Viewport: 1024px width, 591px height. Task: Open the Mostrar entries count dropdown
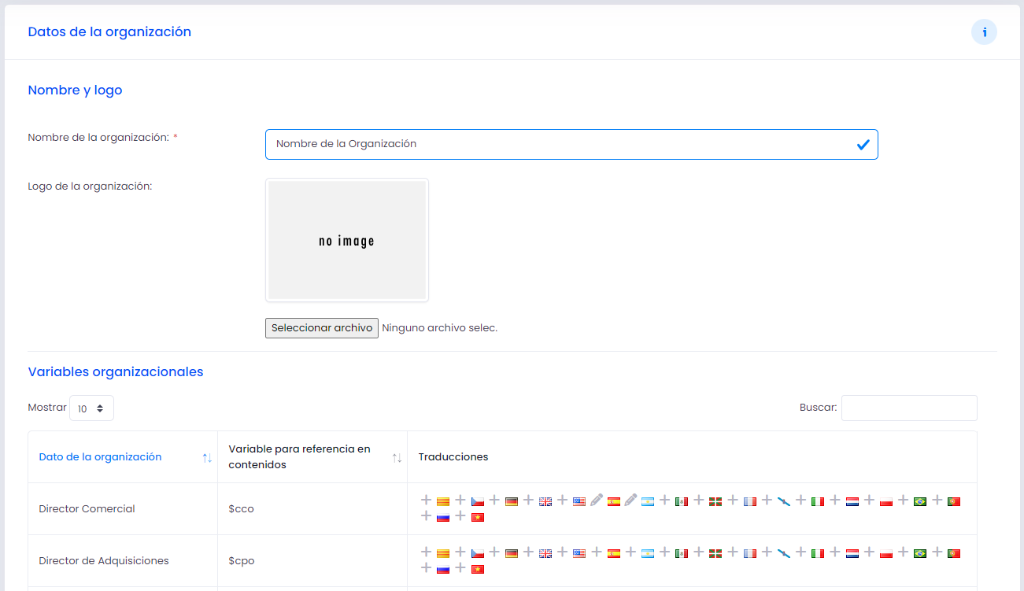[x=91, y=408]
